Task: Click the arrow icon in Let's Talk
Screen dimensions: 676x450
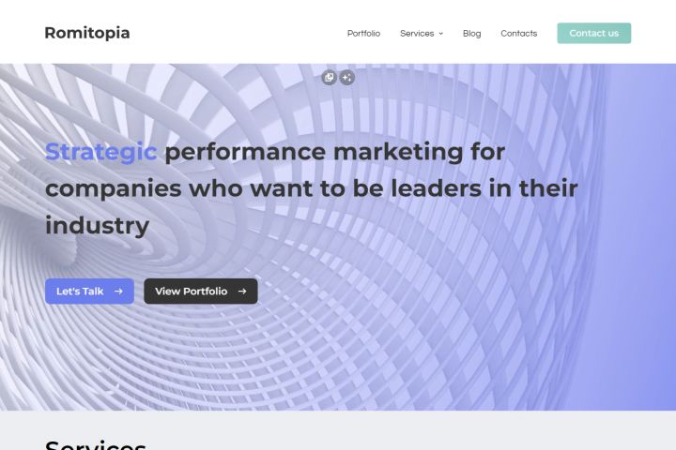Action: point(118,292)
